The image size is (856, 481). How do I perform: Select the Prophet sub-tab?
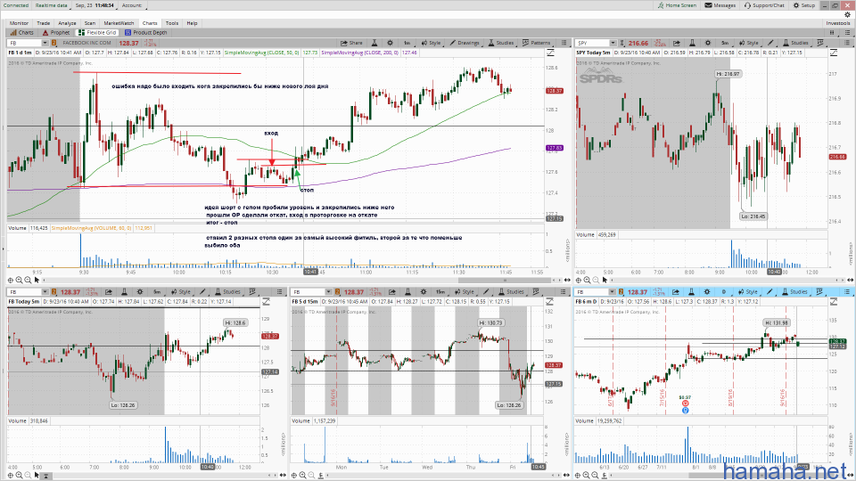(x=56, y=33)
